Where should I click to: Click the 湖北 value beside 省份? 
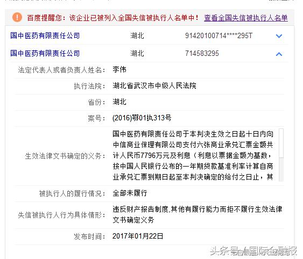coord(119,102)
